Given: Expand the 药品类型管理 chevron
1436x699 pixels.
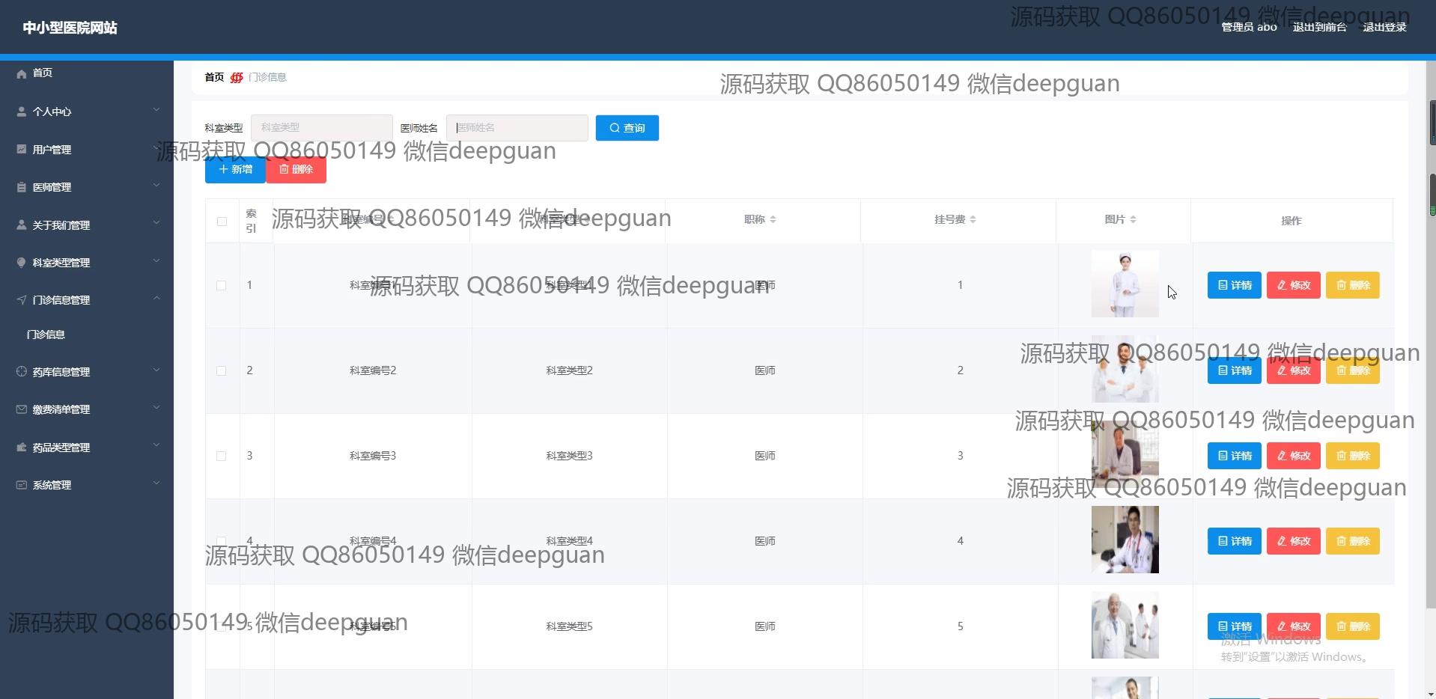Looking at the screenshot, I should pyautogui.click(x=156, y=445).
